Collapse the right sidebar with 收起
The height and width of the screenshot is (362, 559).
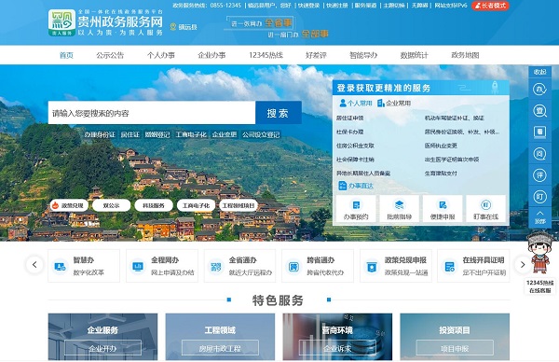tap(539, 72)
